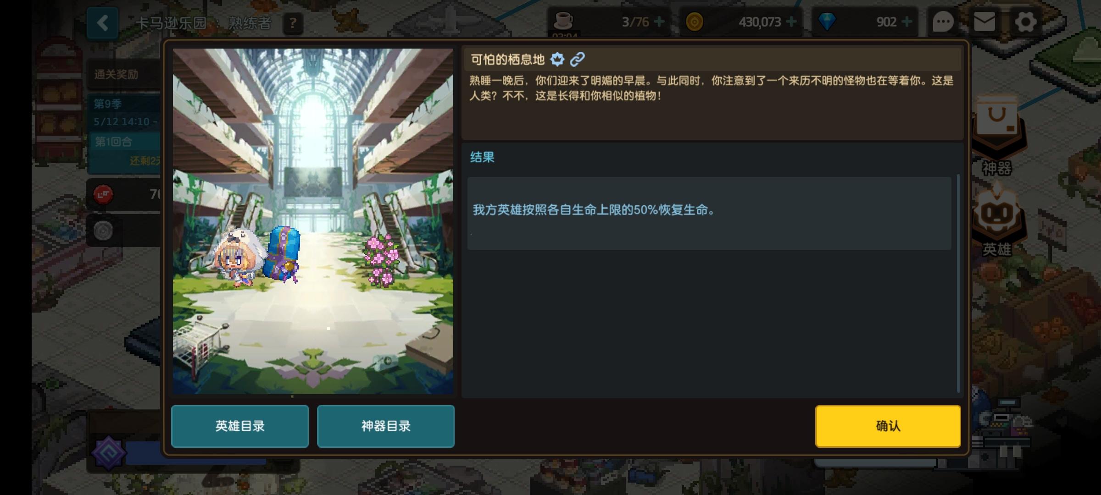Open the mail envelope icon

click(984, 22)
